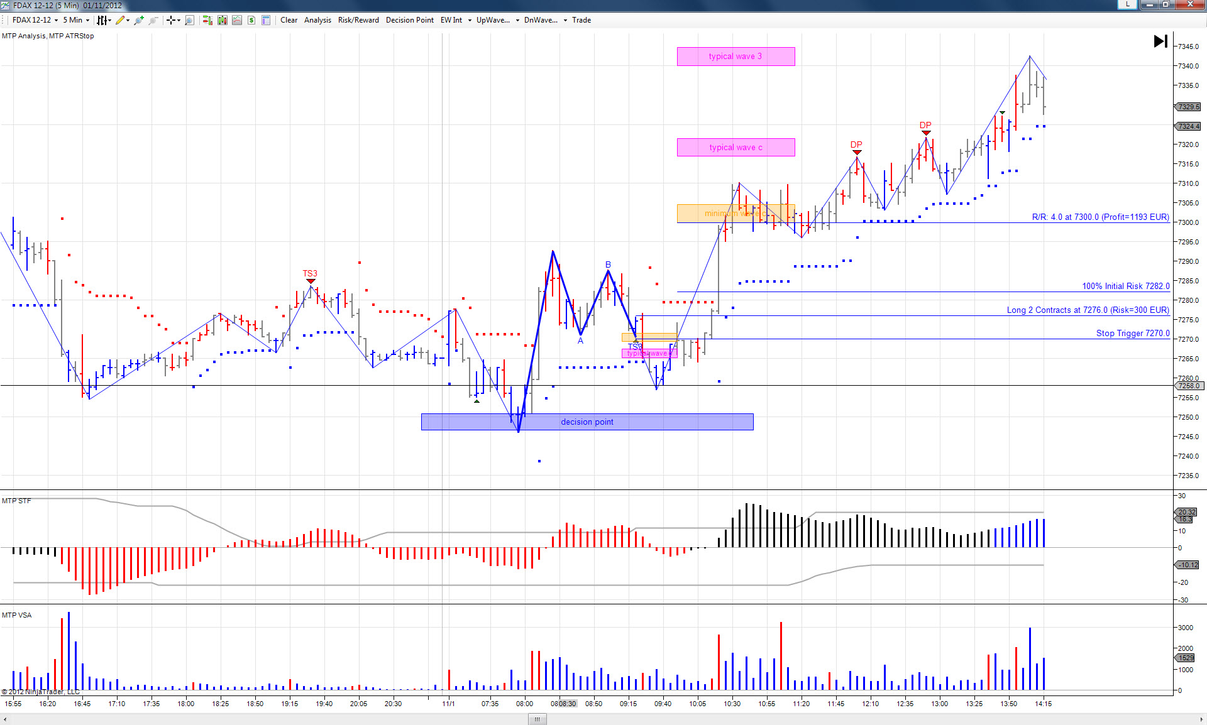The height and width of the screenshot is (725, 1207).
Task: Select the crosshair cursor tool
Action: click(x=170, y=20)
